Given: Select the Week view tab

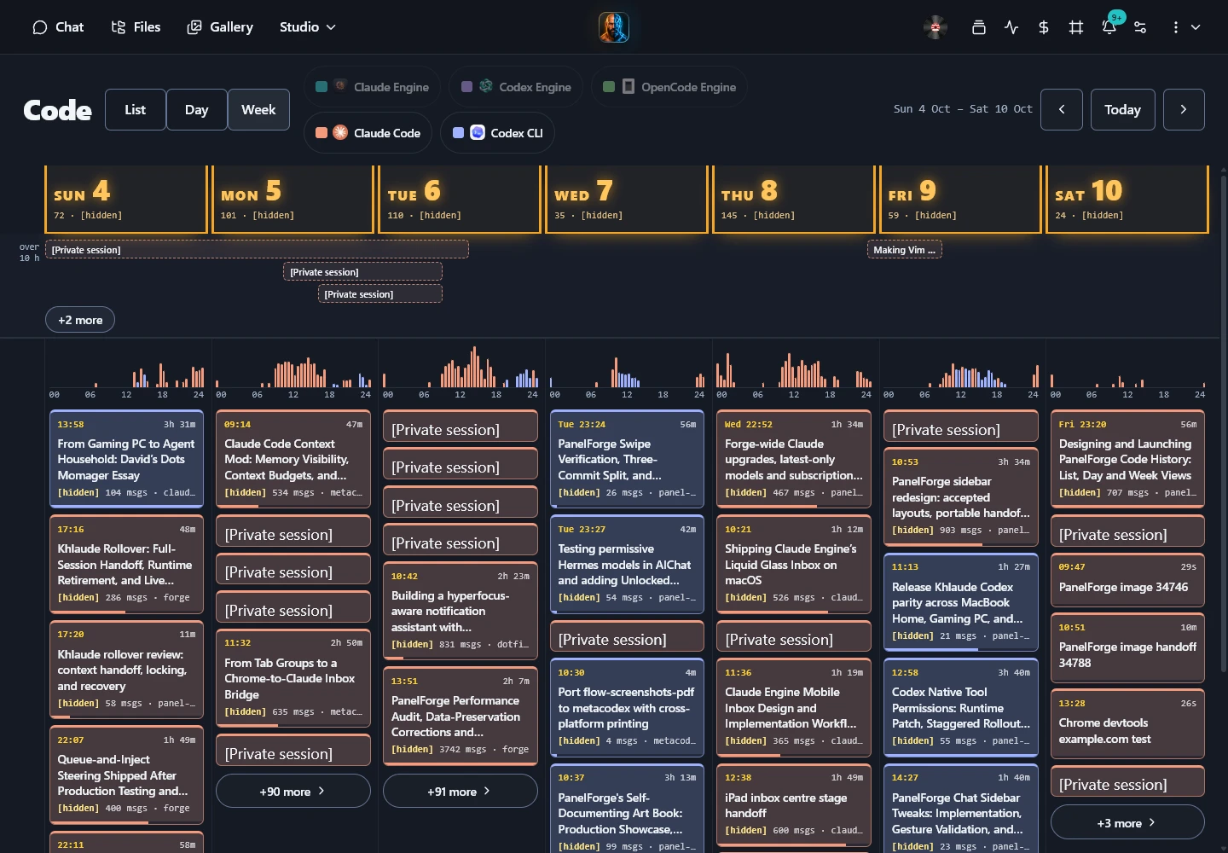Looking at the screenshot, I should coord(258,109).
